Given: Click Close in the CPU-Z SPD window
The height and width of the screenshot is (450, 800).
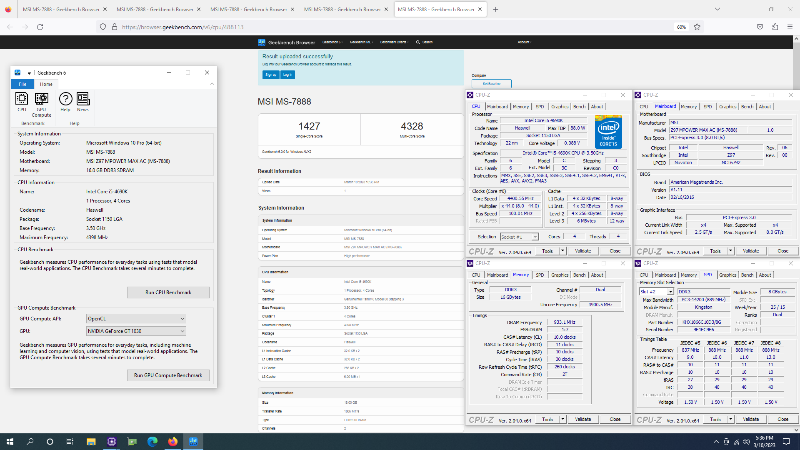Looking at the screenshot, I should point(783,419).
